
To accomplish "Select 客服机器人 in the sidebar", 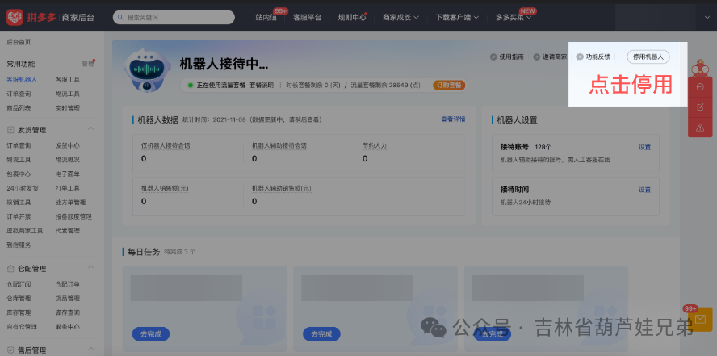I will 22,80.
